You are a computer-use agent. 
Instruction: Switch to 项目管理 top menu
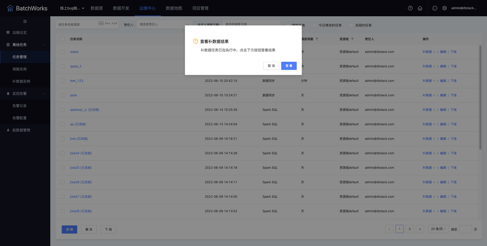[x=200, y=8]
